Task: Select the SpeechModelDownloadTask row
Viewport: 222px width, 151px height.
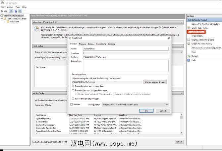Action: (x=89, y=131)
